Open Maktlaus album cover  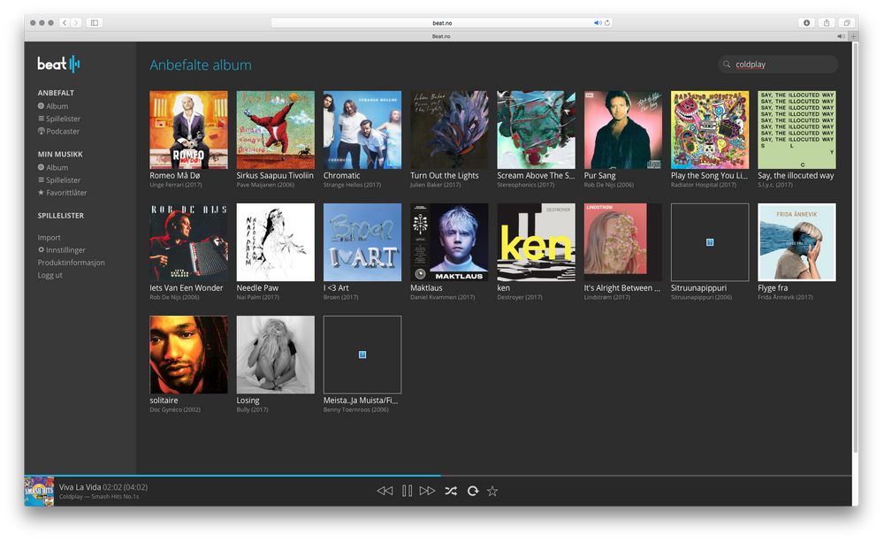[x=449, y=242]
